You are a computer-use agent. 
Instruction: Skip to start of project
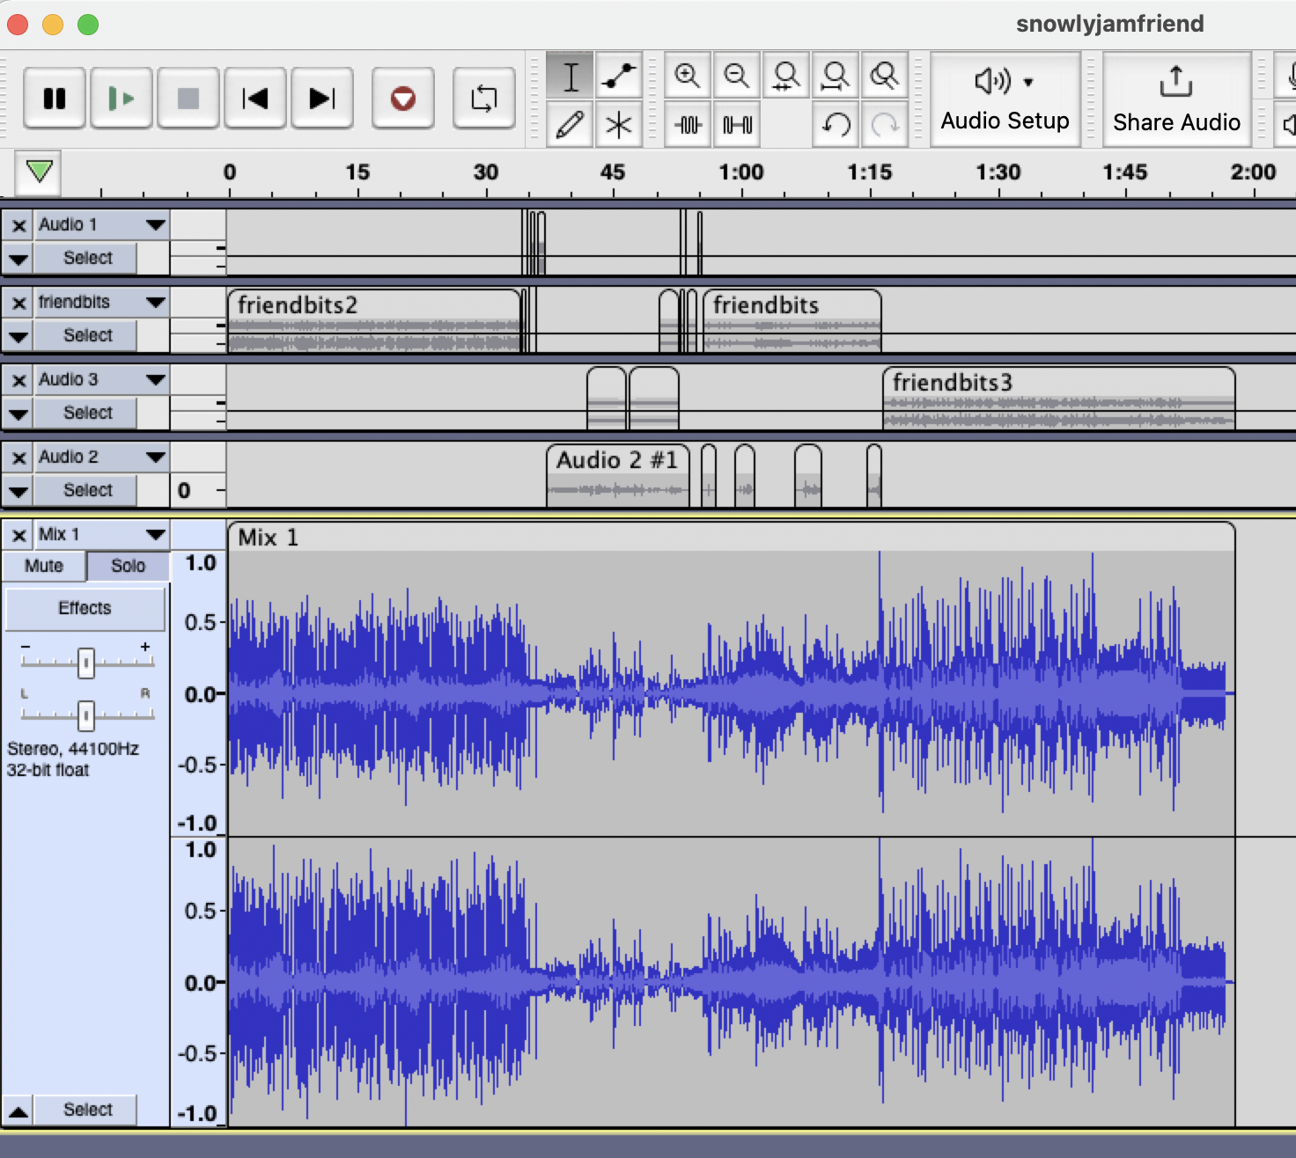coord(255,98)
